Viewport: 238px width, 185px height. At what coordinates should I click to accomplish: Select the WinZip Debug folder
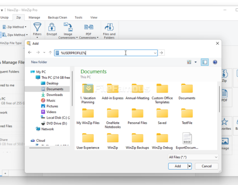[x=162, y=141]
